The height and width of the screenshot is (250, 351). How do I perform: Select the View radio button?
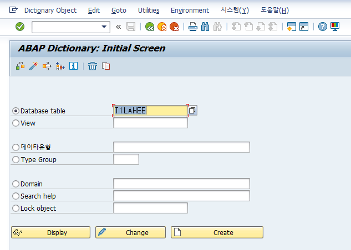[16, 123]
